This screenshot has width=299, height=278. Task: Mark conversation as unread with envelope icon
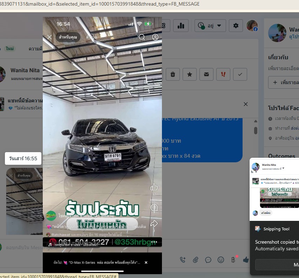206,74
